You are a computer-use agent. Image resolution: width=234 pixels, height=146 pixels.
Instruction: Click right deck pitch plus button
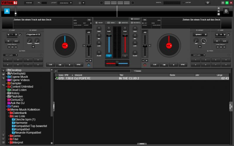point(147,61)
